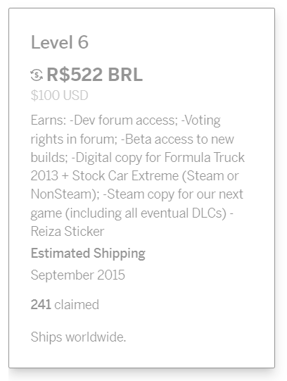
Task: Click the Reiza Sticker reward text
Action: [x=68, y=231]
